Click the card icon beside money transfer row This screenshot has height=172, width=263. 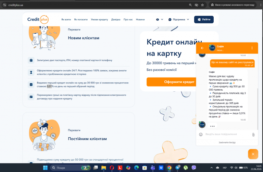[31, 97]
